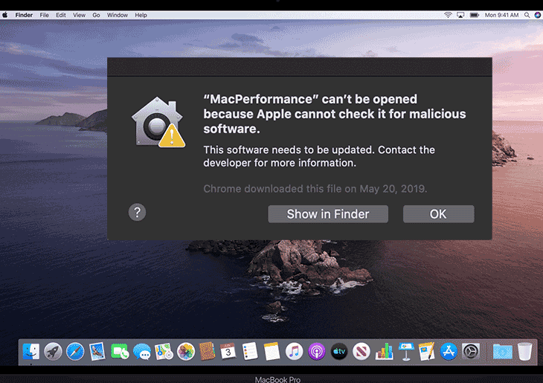Open the Edit menu

(60, 15)
